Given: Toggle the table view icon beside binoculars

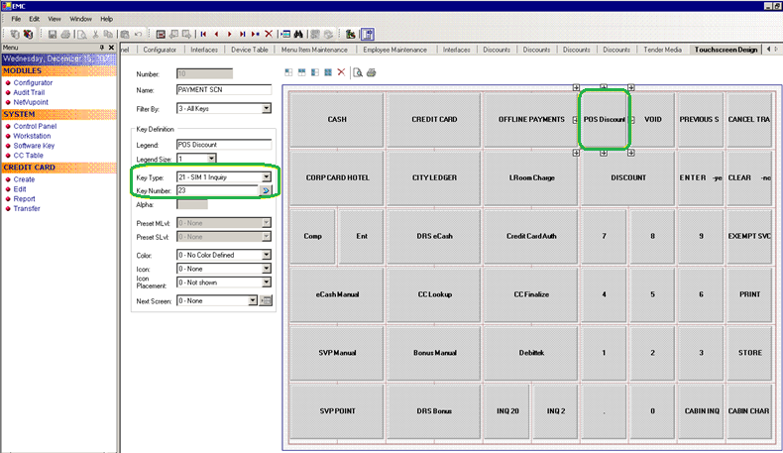Looking at the screenshot, I should [x=285, y=34].
